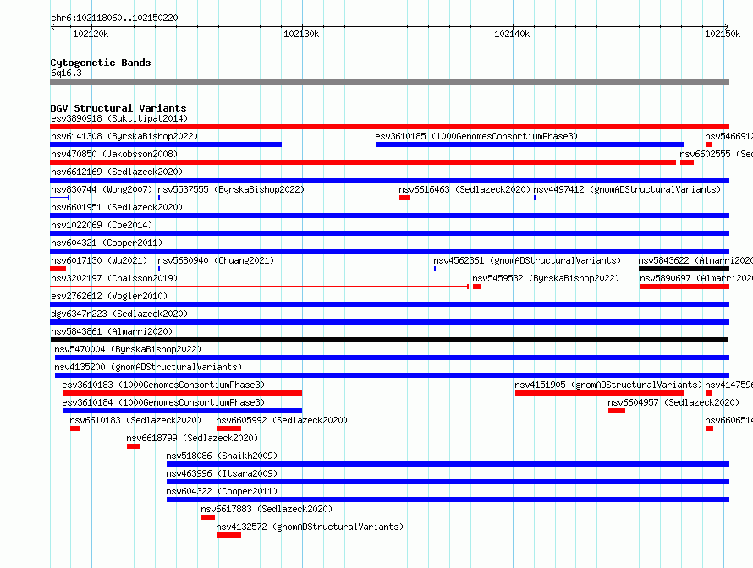Screen dimensions: 753x568
Task: Select nsv6618799 (Sedlazeck2020) label
Action: click(x=192, y=438)
